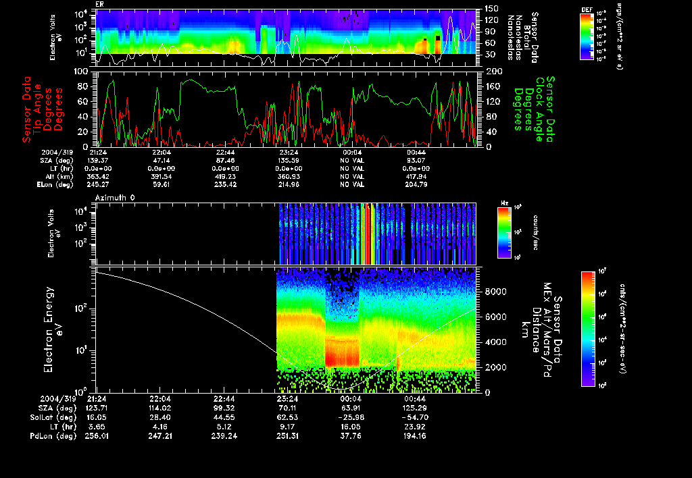
Task: Click the SolLat value 62.53
Action: 287,417
